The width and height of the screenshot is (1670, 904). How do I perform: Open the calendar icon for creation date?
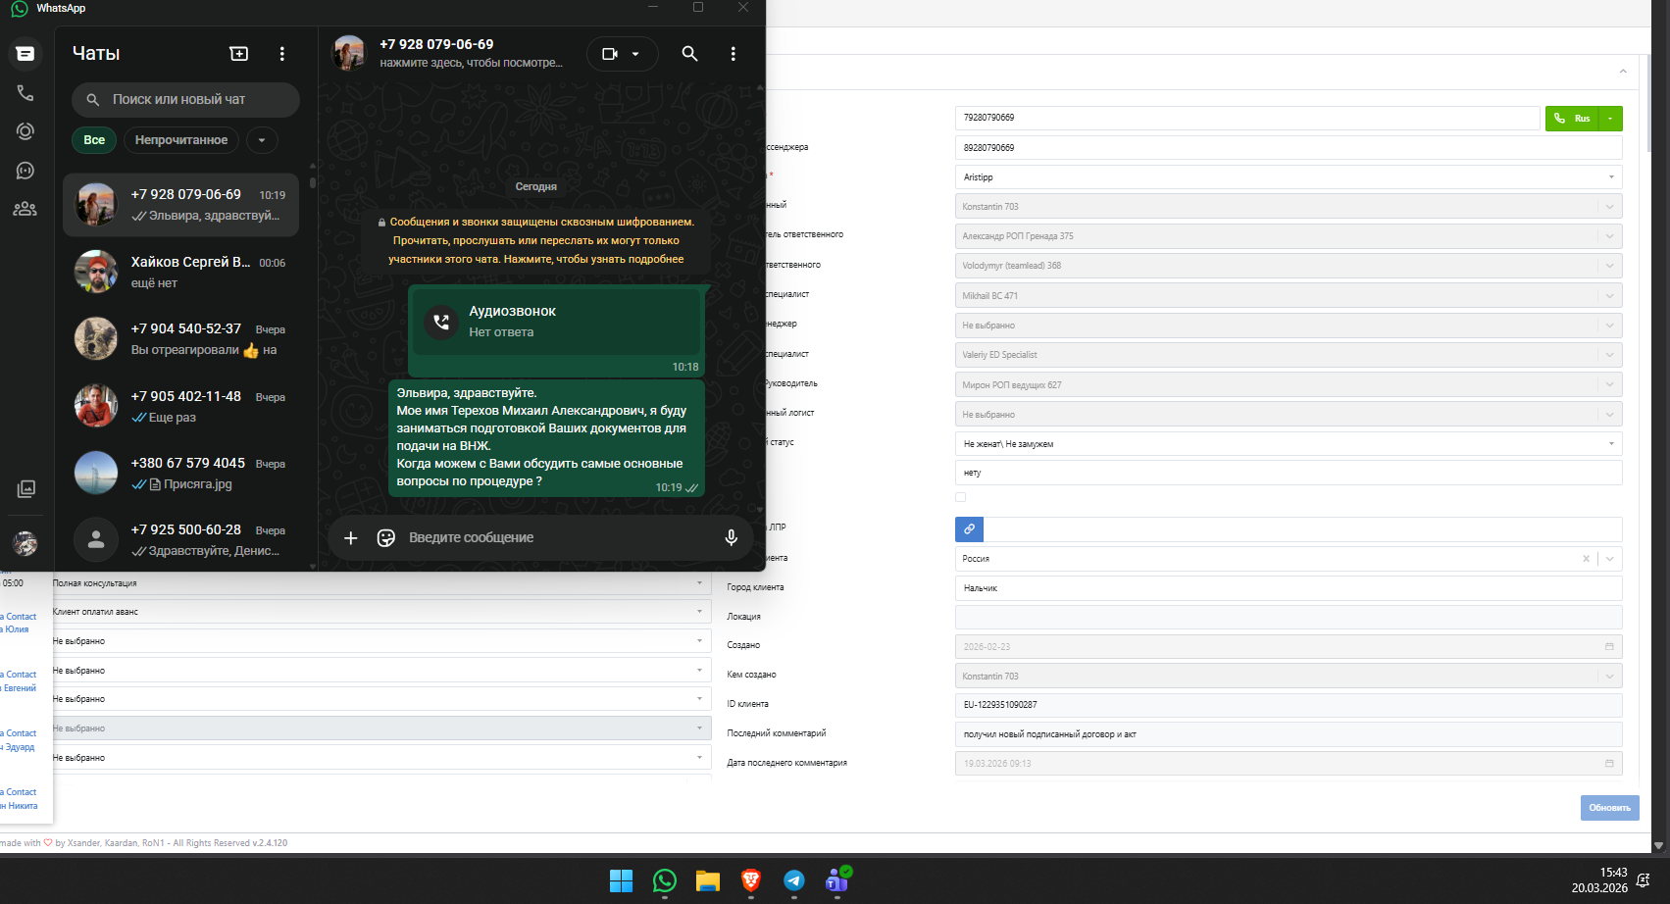1609,647
